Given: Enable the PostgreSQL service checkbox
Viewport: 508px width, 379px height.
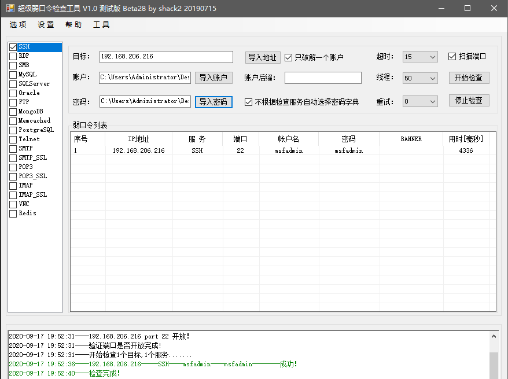Looking at the screenshot, I should [13, 130].
